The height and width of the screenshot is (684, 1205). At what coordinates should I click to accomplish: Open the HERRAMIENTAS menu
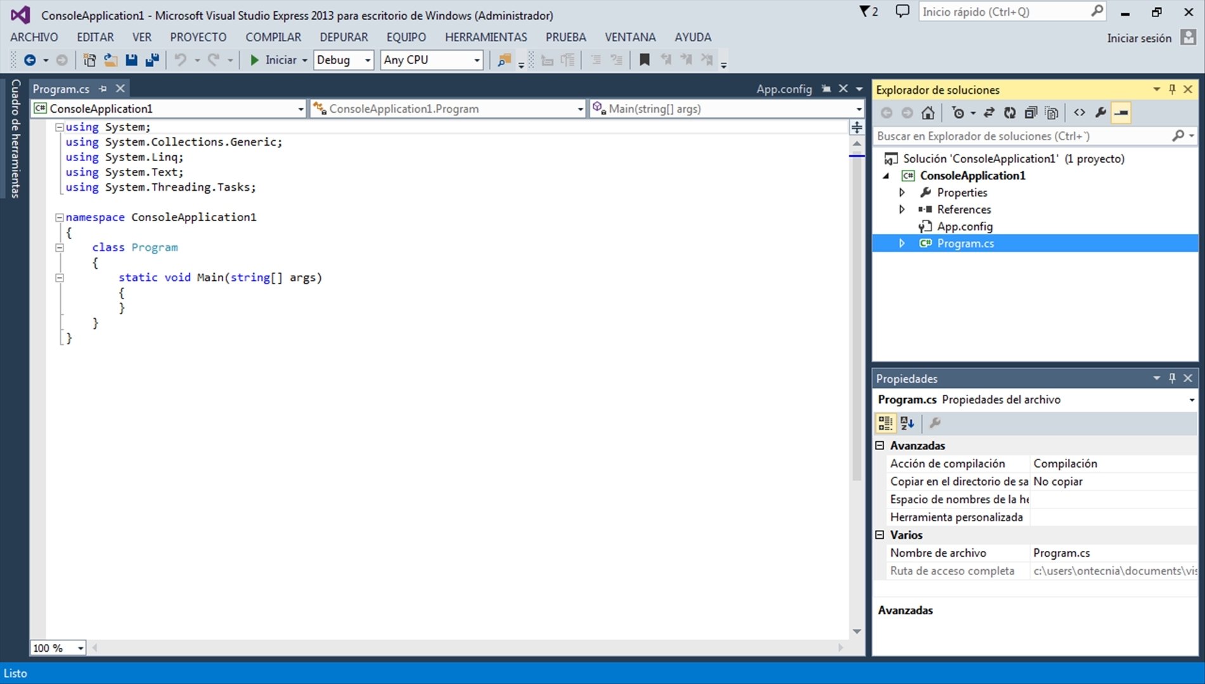[486, 37]
